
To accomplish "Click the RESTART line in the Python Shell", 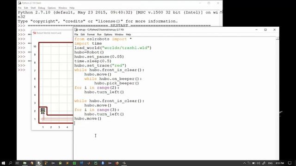I will coord(119,26).
